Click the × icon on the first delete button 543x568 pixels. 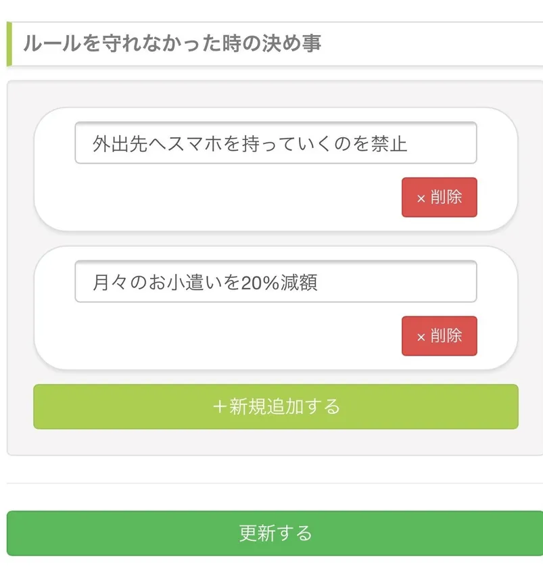click(421, 198)
